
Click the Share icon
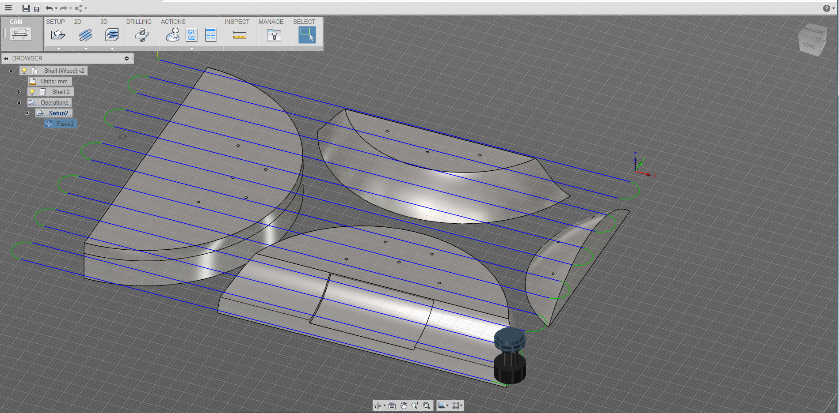pos(79,8)
